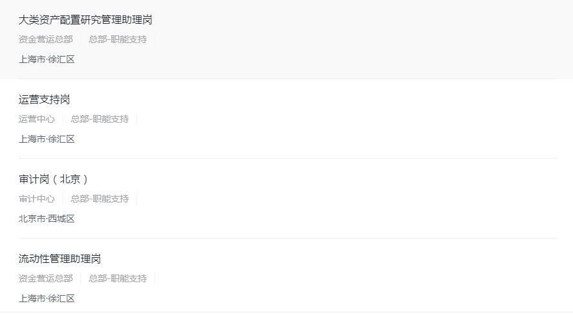Click the 审计中心 department label
This screenshot has height=315, width=573.
37,199
